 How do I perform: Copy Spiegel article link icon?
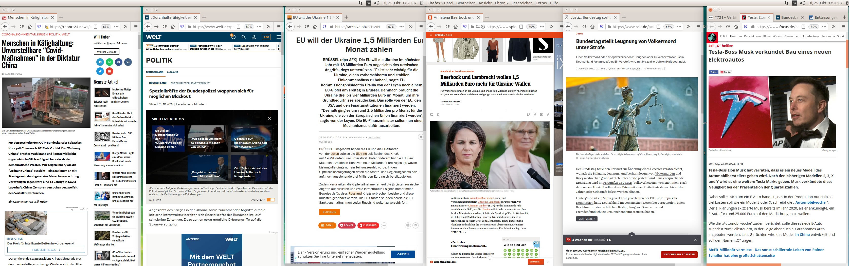pos(548,115)
